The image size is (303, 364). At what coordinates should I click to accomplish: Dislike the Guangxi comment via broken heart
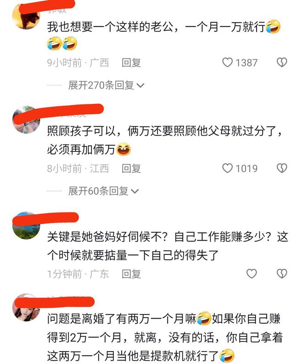282,62
